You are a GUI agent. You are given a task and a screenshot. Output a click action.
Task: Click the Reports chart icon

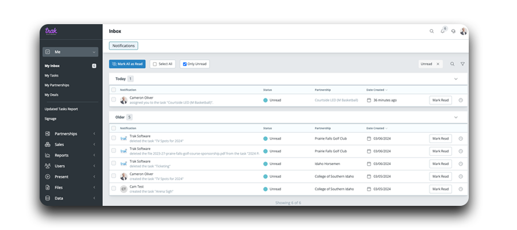48,155
